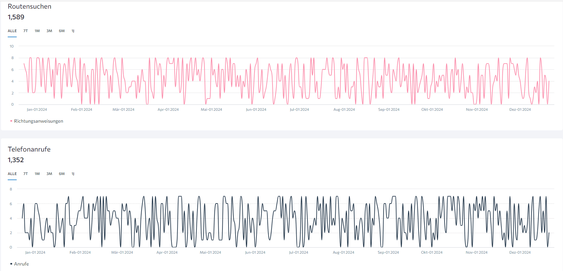Click Dez-01 2024 label on Routensuchen axis
The image size is (563, 271).
(520, 109)
